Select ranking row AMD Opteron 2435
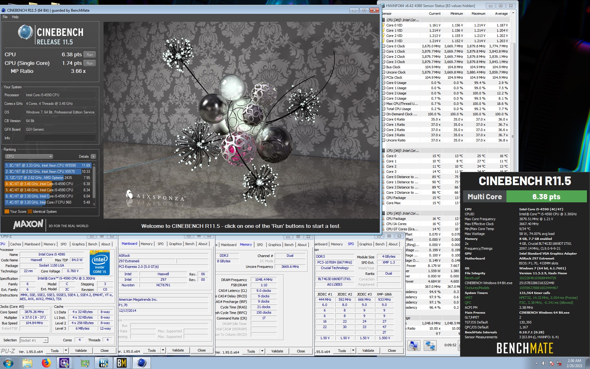This screenshot has height=369, width=590. pos(48,178)
